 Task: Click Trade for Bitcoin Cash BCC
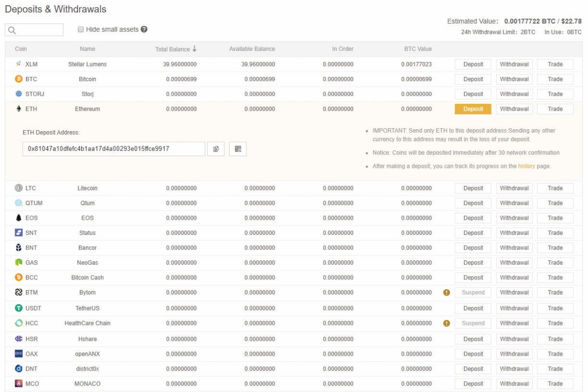pos(555,278)
